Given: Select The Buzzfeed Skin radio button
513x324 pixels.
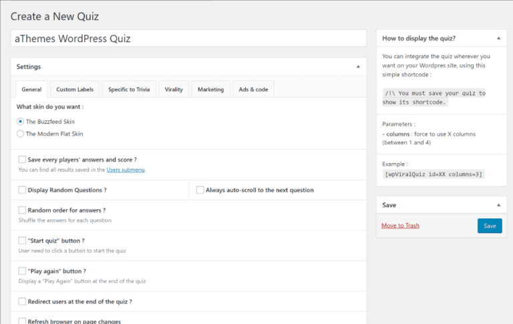Looking at the screenshot, I should coord(21,122).
